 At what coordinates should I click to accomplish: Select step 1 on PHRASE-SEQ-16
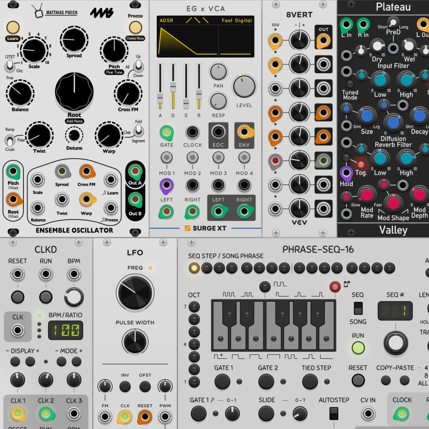click(194, 268)
